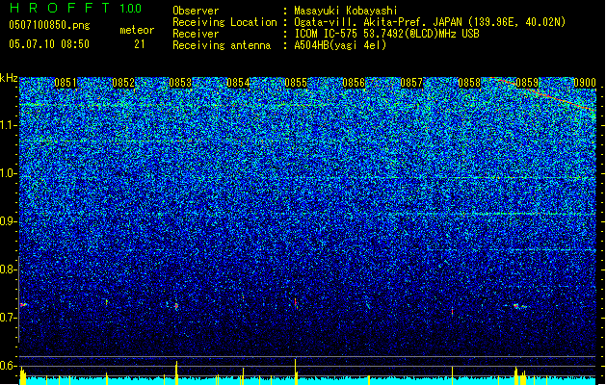Click the 0854 time marker
Image resolution: width=606 pixels, height=385 pixels.
238,83
